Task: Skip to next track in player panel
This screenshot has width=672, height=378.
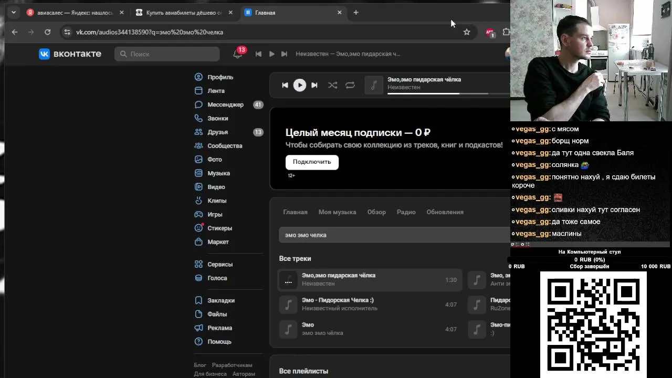Action: (x=314, y=85)
